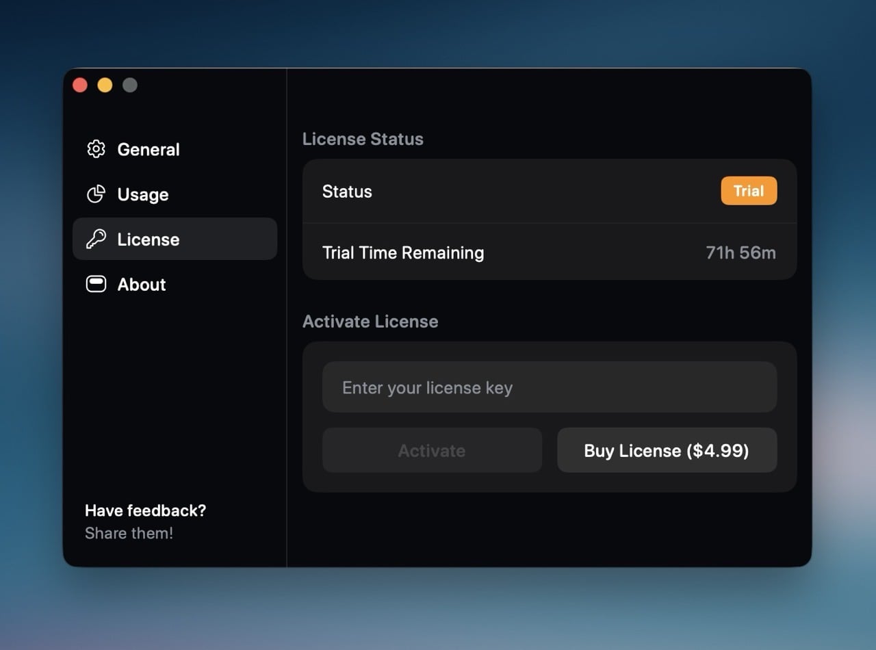The image size is (876, 650).
Task: Click the Trial Time Remaining label
Action: [403, 253]
